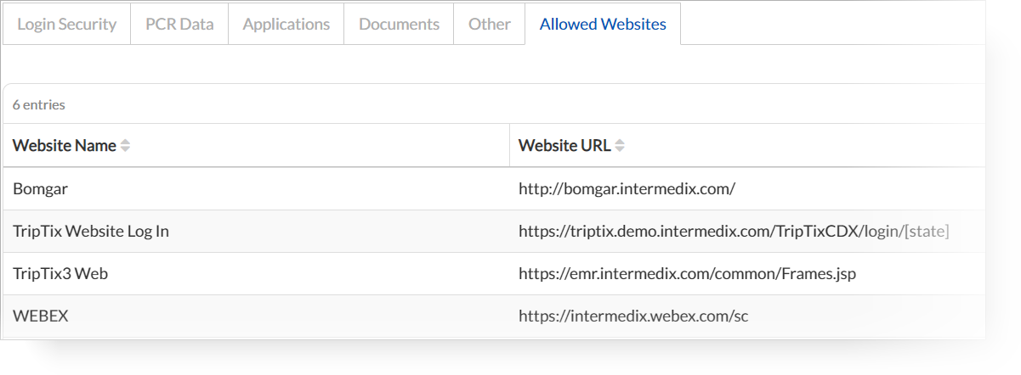
Task: Open the Other tab
Action: (x=490, y=24)
